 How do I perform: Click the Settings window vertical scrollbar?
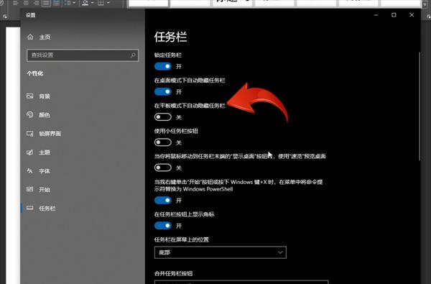(x=420, y=106)
